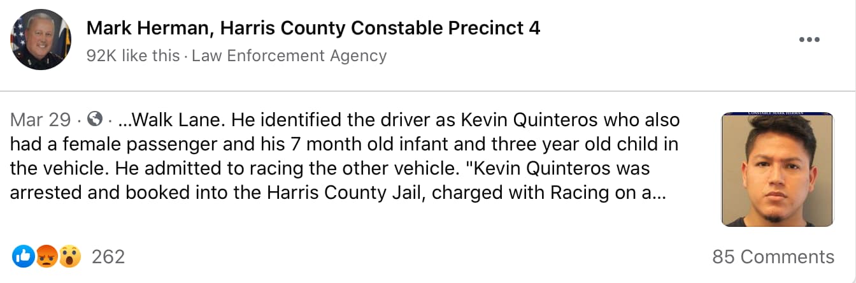View the 85 Comments link
This screenshot has width=856, height=283.
coord(773,257)
